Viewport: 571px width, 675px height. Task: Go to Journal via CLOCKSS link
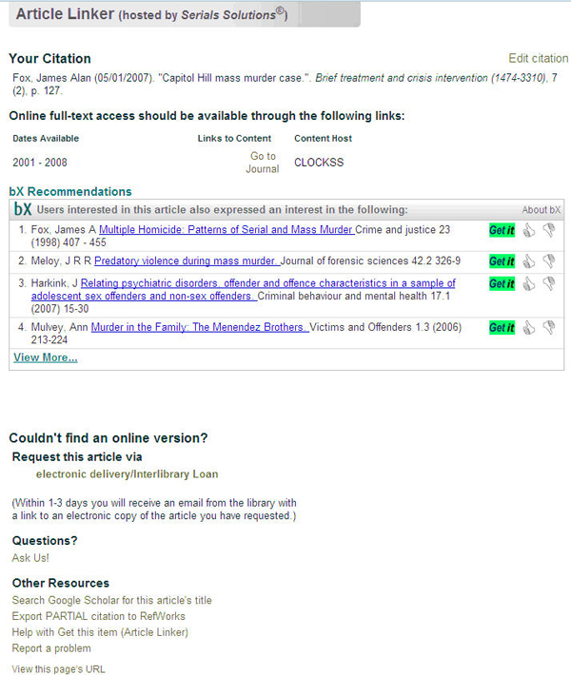(264, 163)
